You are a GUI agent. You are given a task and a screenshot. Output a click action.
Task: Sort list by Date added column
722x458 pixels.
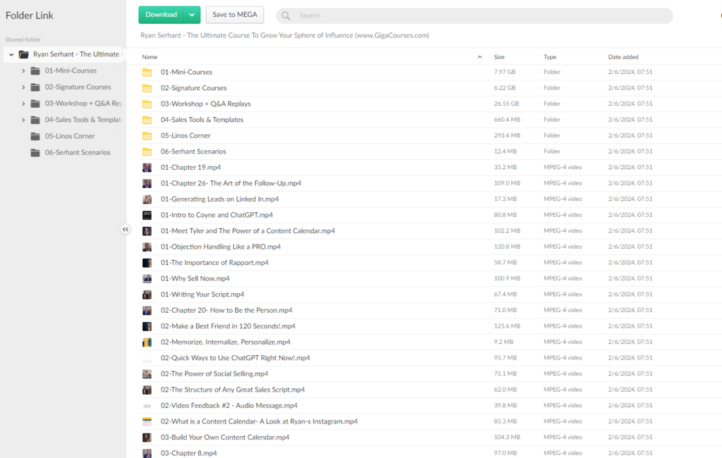[623, 57]
